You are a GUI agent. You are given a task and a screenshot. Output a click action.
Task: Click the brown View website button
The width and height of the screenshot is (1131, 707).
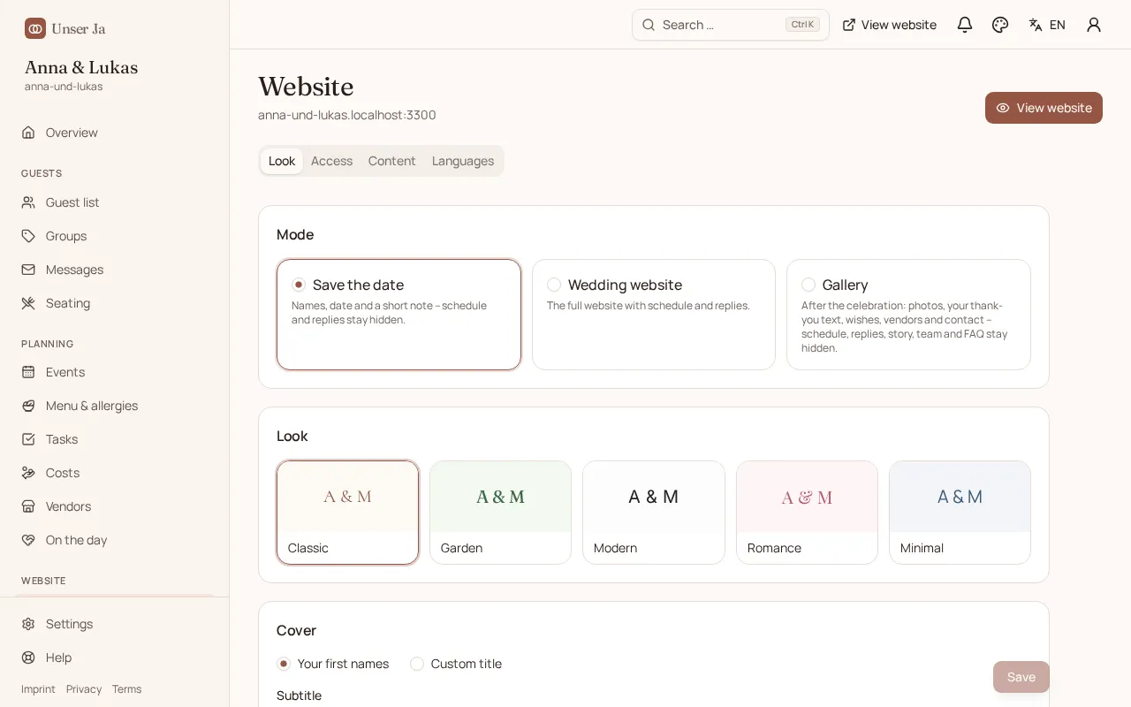(1044, 108)
